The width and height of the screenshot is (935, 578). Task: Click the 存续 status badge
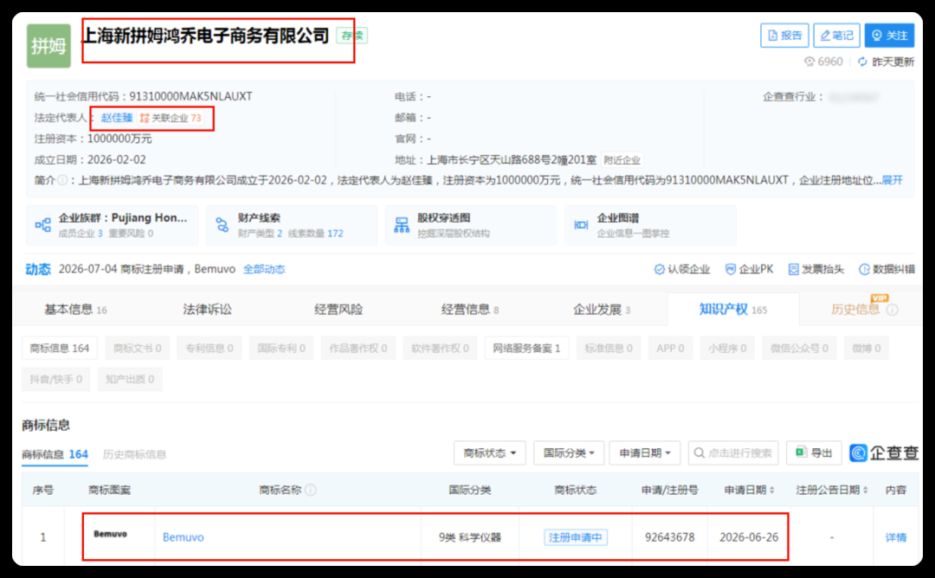click(x=351, y=35)
